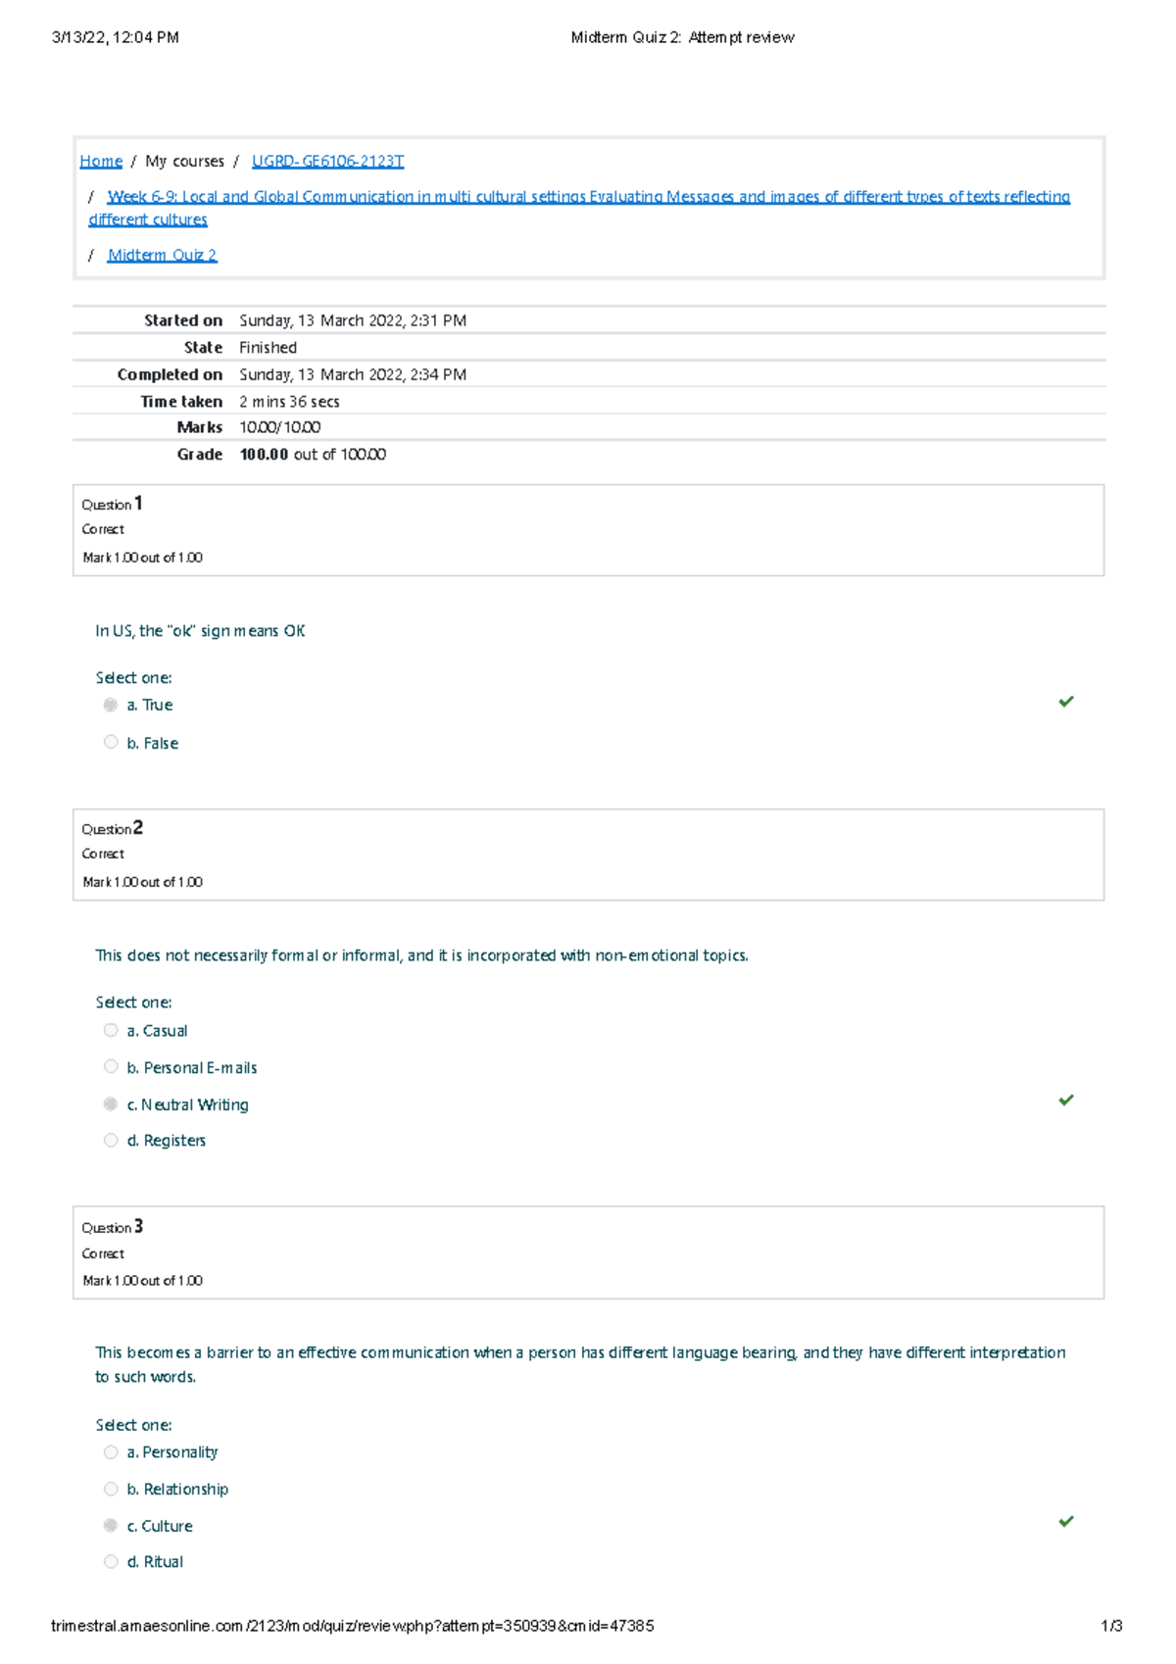The image size is (1176, 1664).
Task: Choose the Casual radio option
Action: coord(111,1030)
